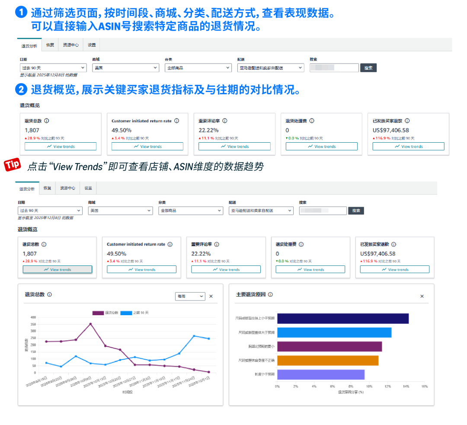Switch to 资源中心 tab in the top tab bar
This screenshot has height=425, width=467.
[71, 45]
